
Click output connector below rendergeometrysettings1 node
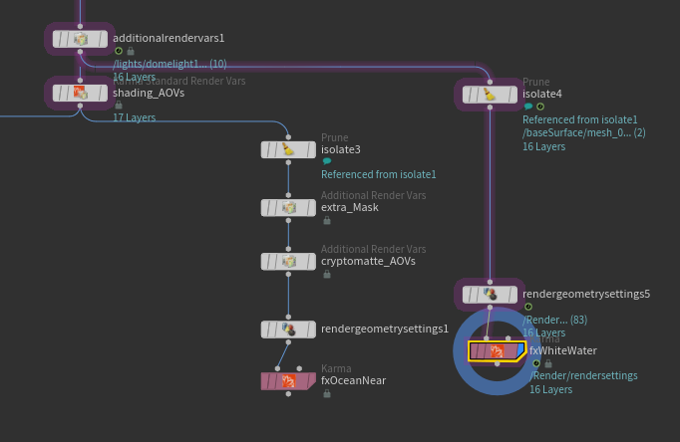click(288, 342)
